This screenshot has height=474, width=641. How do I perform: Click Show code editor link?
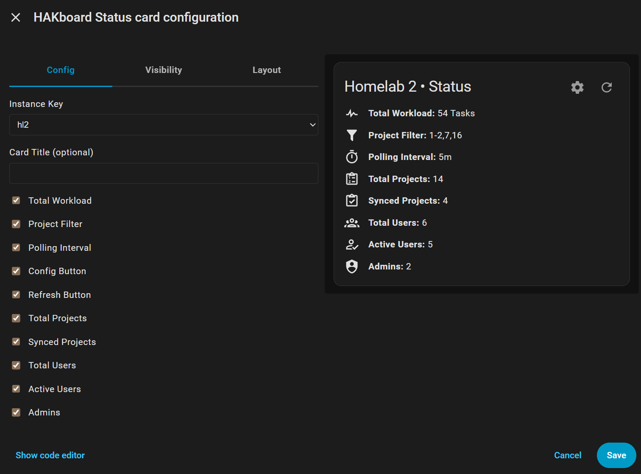coord(50,455)
